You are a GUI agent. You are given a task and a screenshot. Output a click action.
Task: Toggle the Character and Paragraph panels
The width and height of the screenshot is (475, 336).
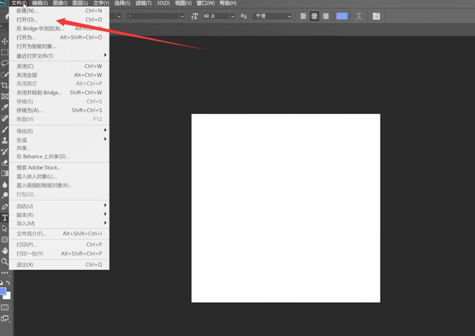pyautogui.click(x=376, y=16)
